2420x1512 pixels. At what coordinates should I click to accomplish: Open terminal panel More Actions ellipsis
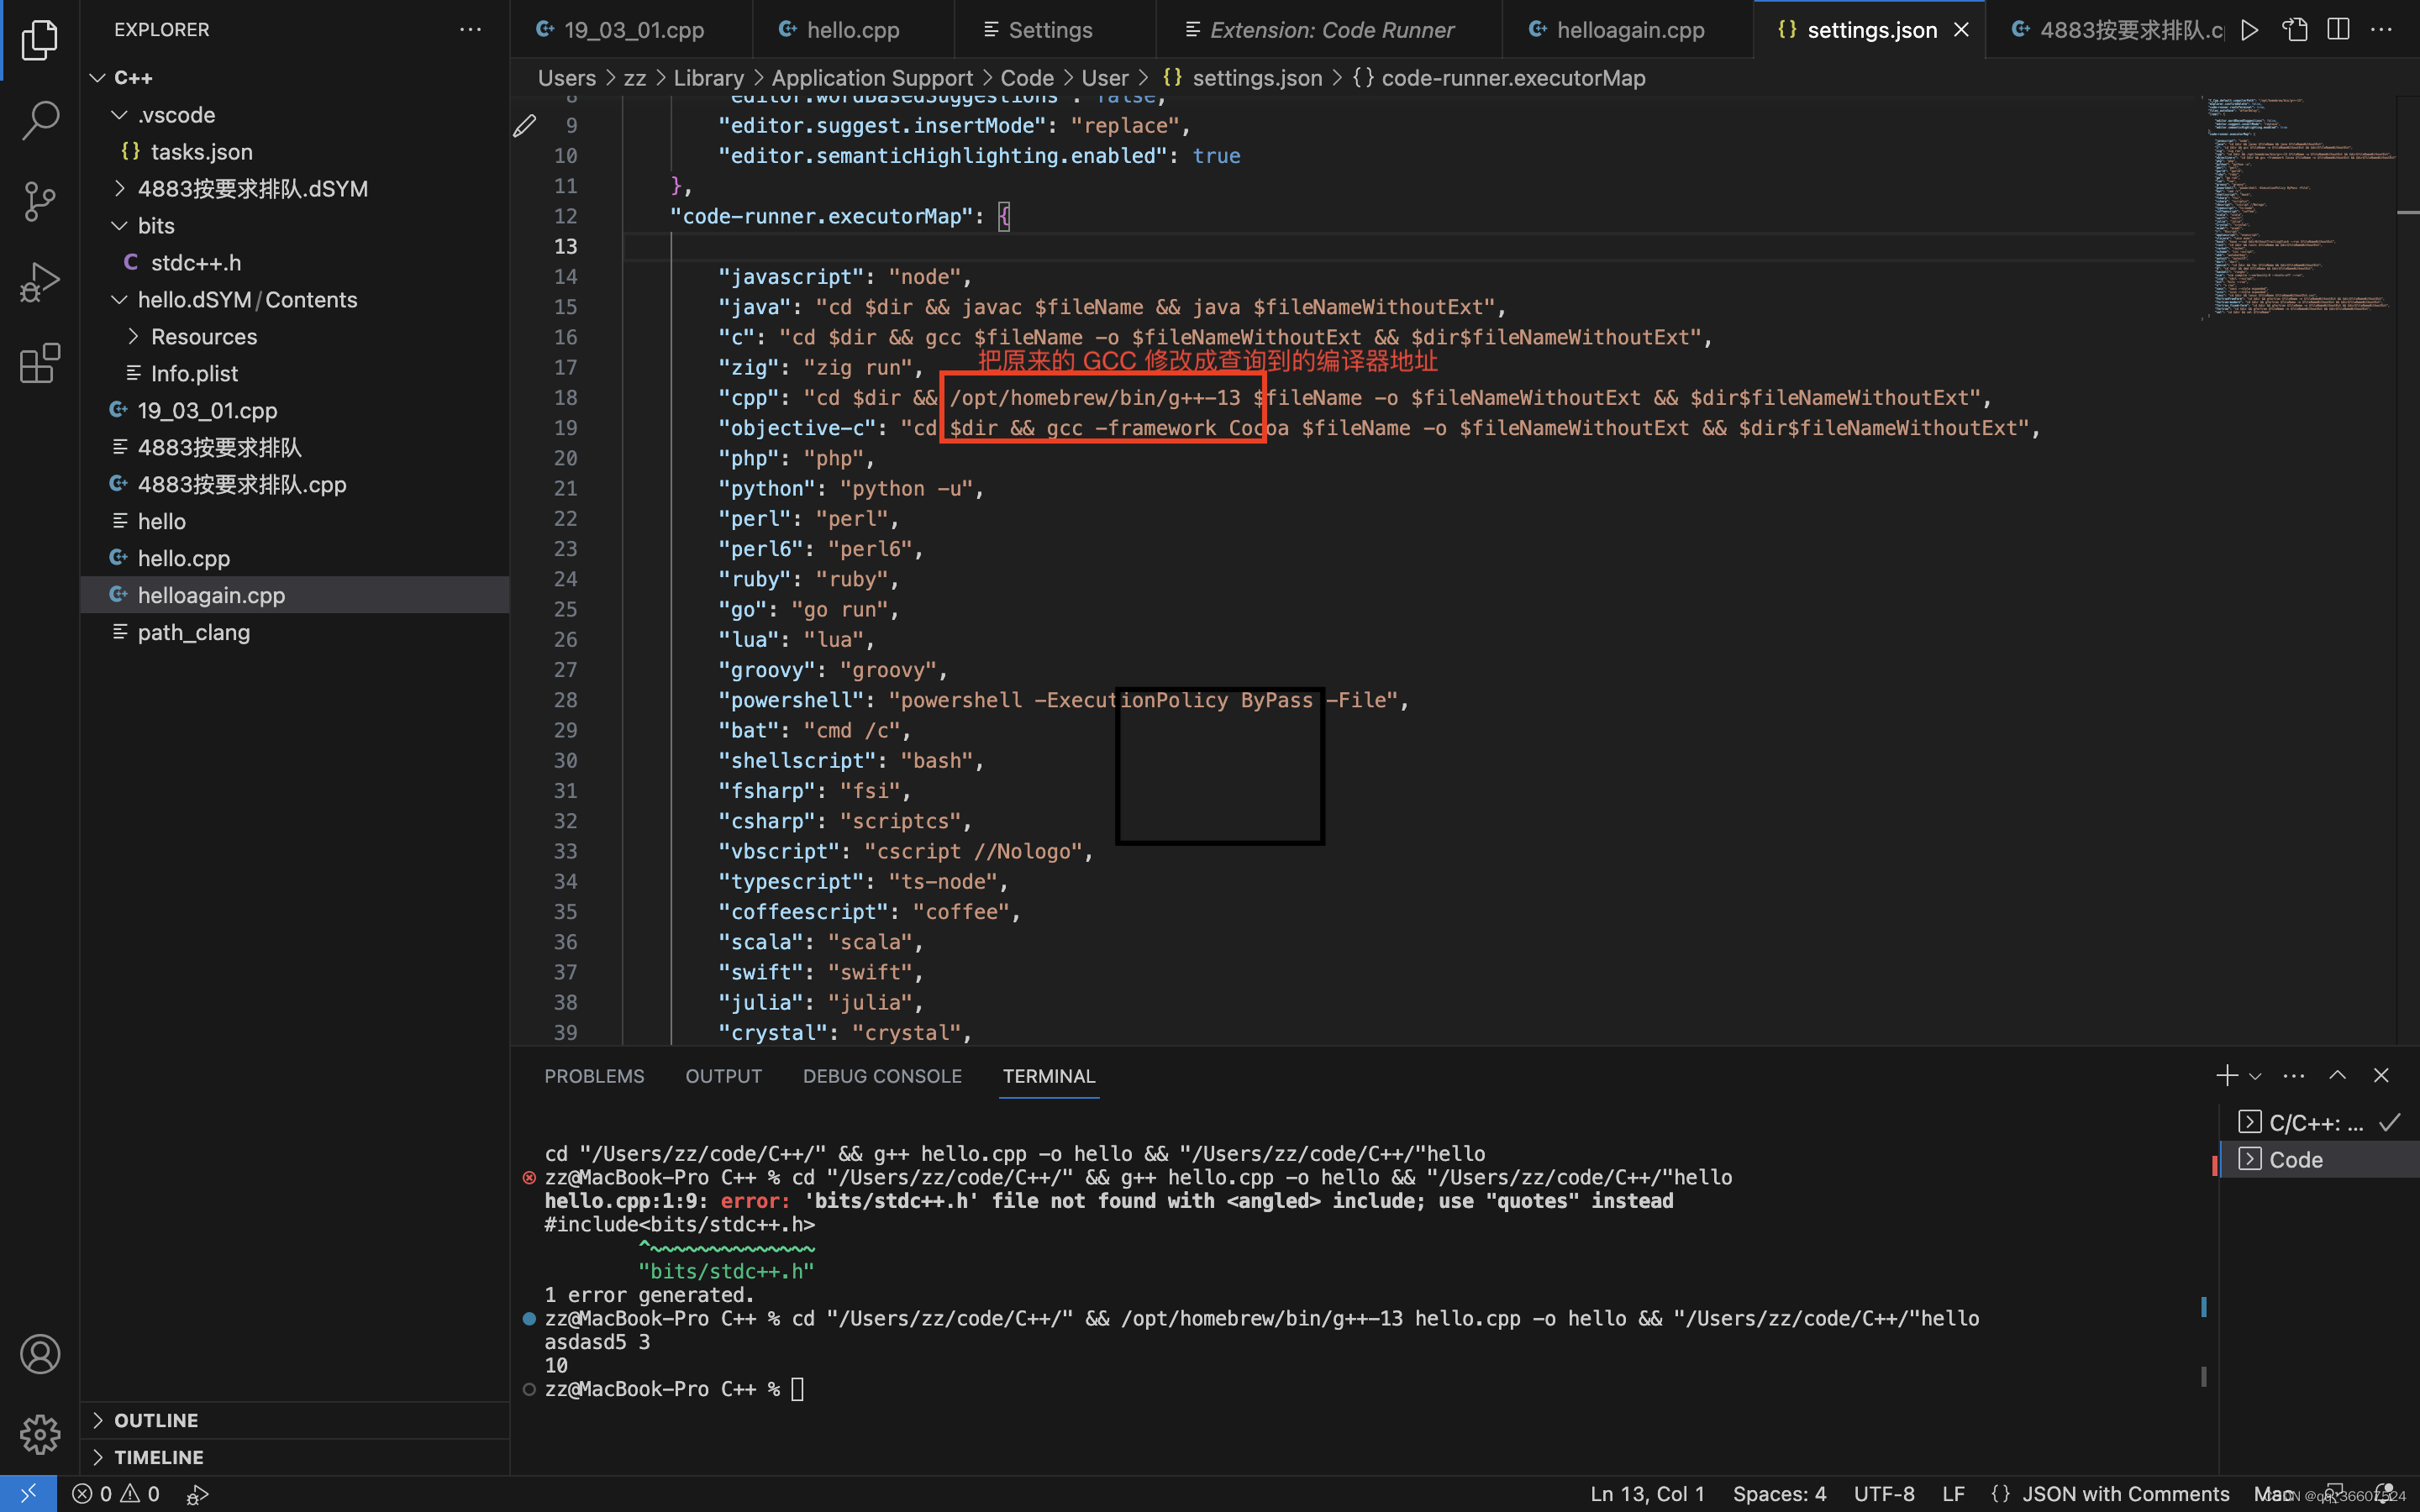pos(2294,1076)
